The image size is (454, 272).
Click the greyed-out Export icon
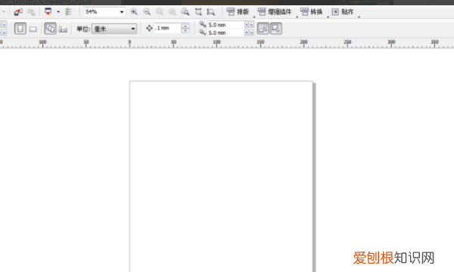[x=31, y=12]
